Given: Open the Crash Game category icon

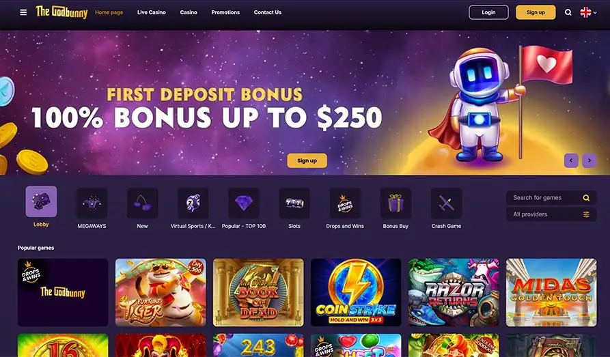Looking at the screenshot, I should click(x=446, y=203).
